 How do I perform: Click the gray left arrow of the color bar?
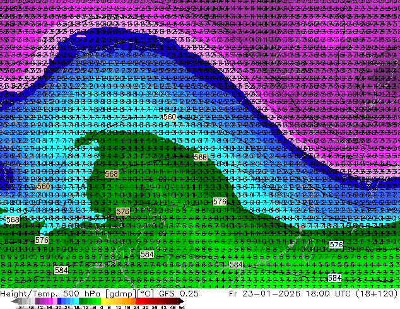15,301
